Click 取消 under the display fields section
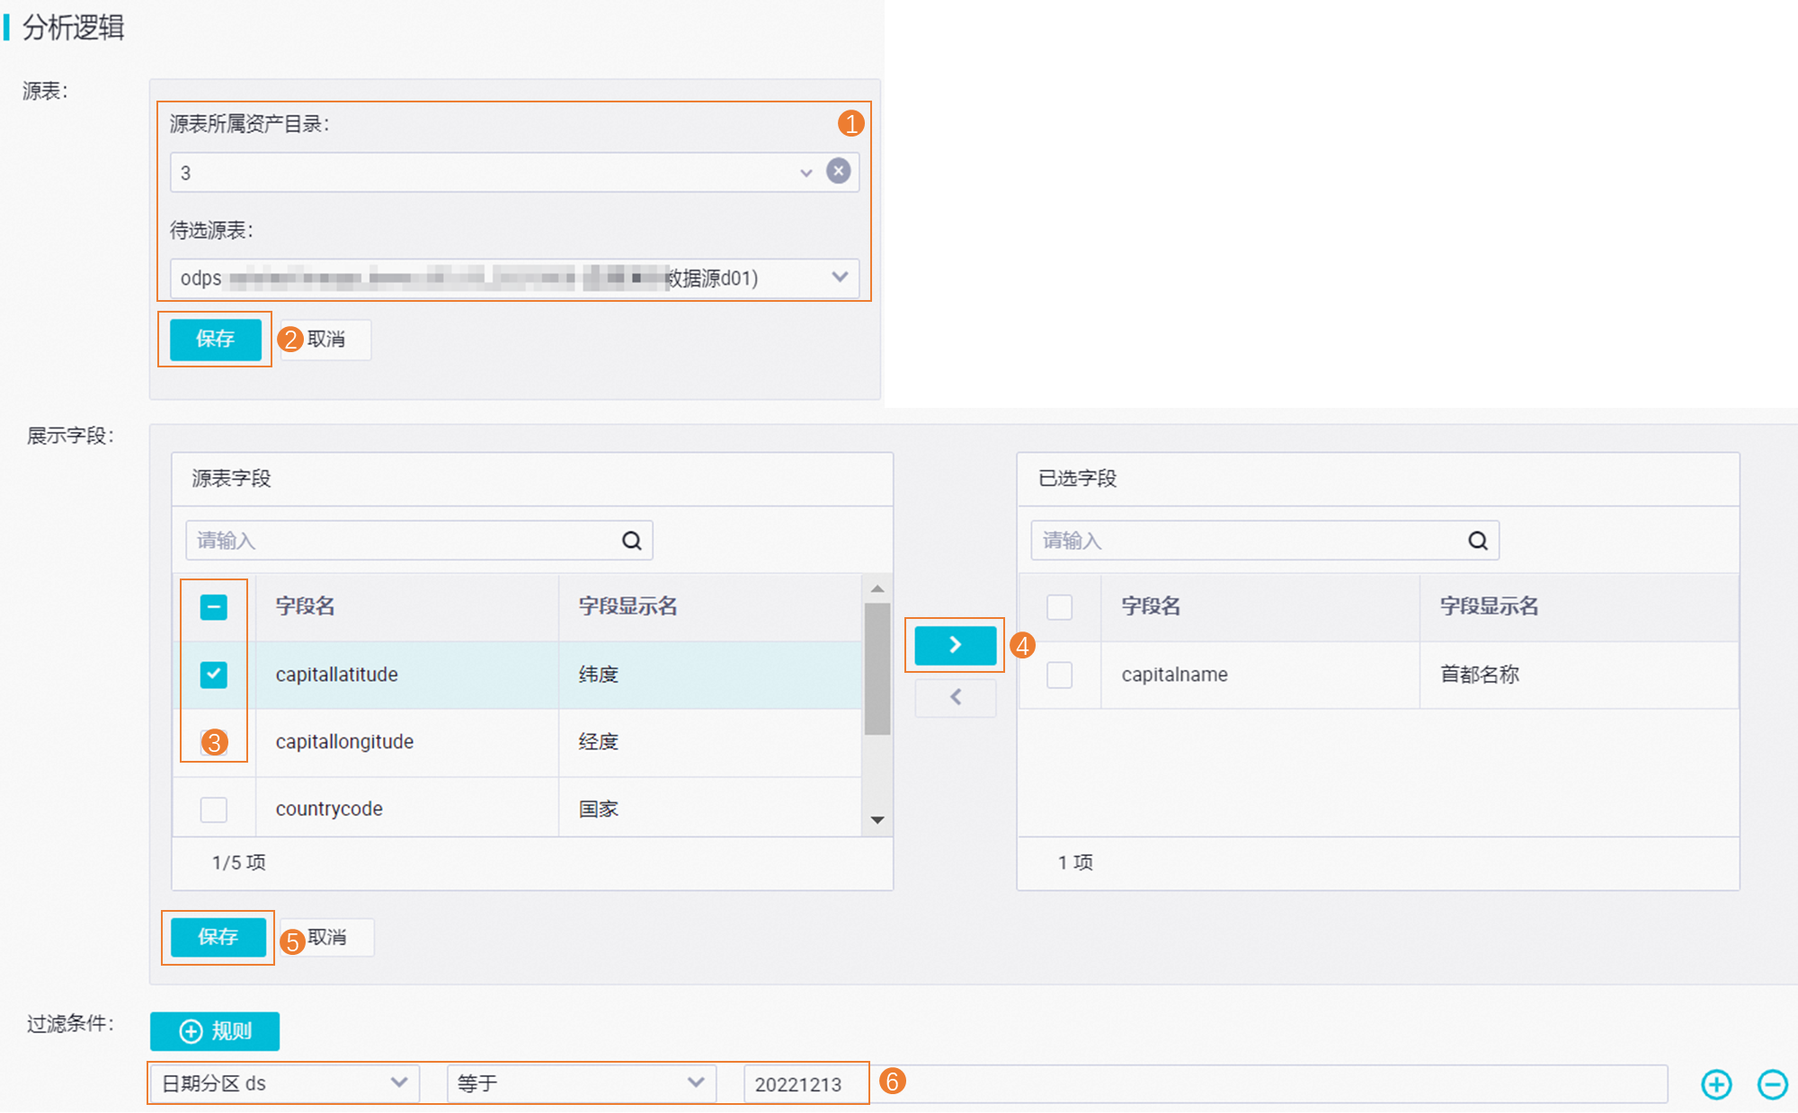The image size is (1798, 1113). 327,937
